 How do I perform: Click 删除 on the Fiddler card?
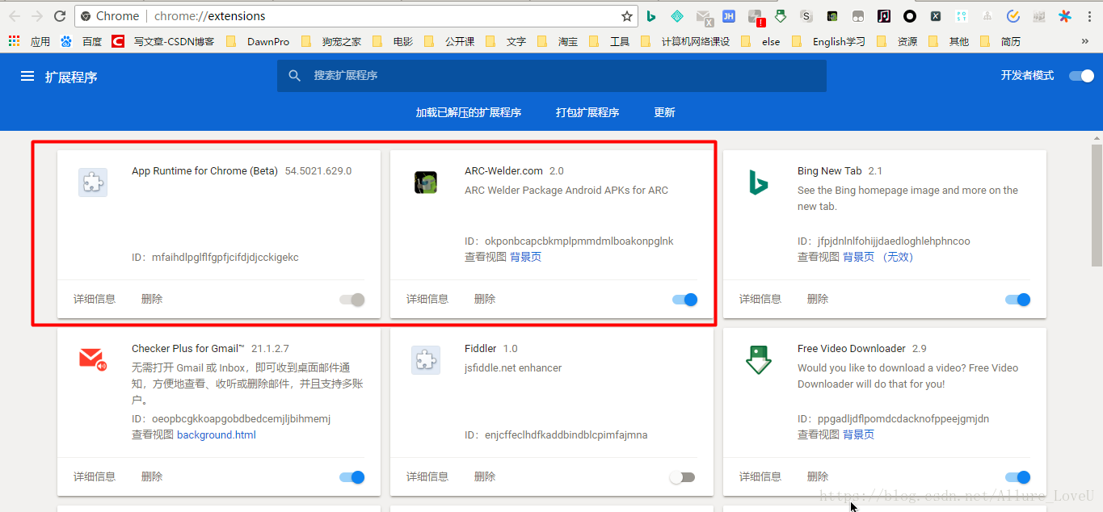point(485,476)
